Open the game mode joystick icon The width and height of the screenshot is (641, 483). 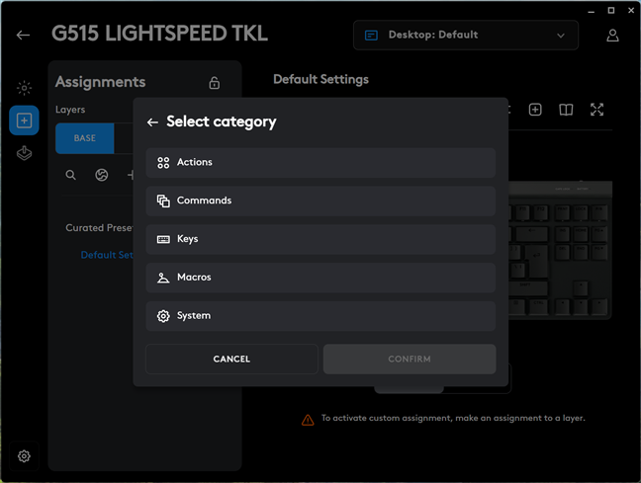click(x=24, y=153)
